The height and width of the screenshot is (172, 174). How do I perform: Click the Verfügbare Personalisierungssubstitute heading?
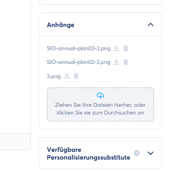tap(88, 154)
